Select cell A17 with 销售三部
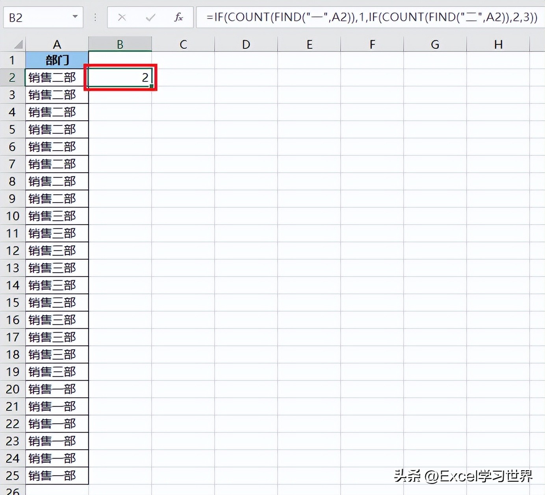The height and width of the screenshot is (495, 545). pyautogui.click(x=57, y=337)
